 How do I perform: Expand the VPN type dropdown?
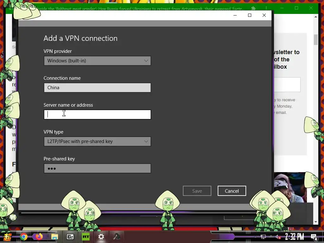point(97,141)
